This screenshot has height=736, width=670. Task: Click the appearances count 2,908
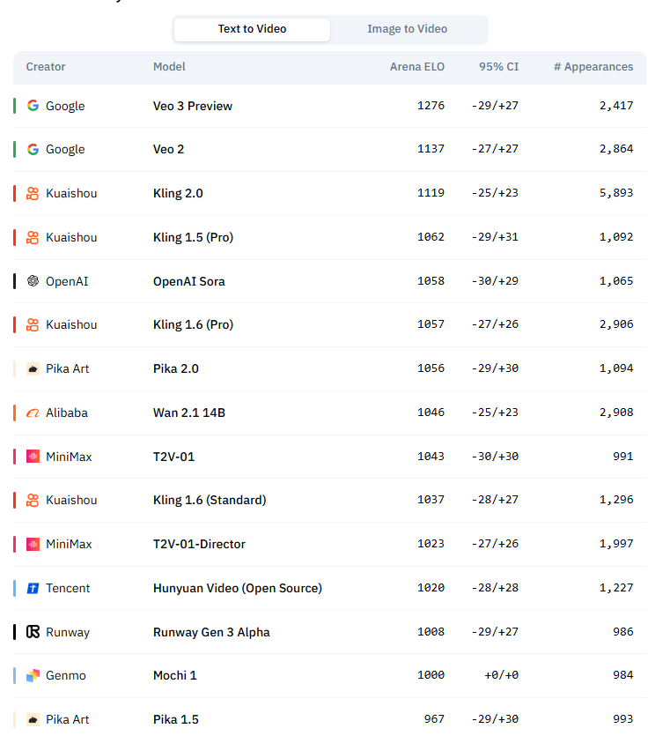pyautogui.click(x=616, y=413)
